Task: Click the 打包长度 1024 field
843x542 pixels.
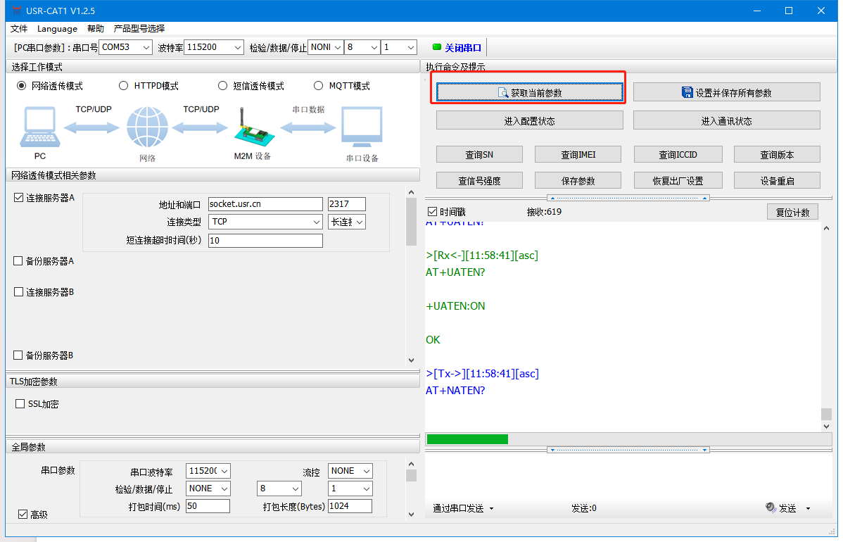Action: click(350, 506)
